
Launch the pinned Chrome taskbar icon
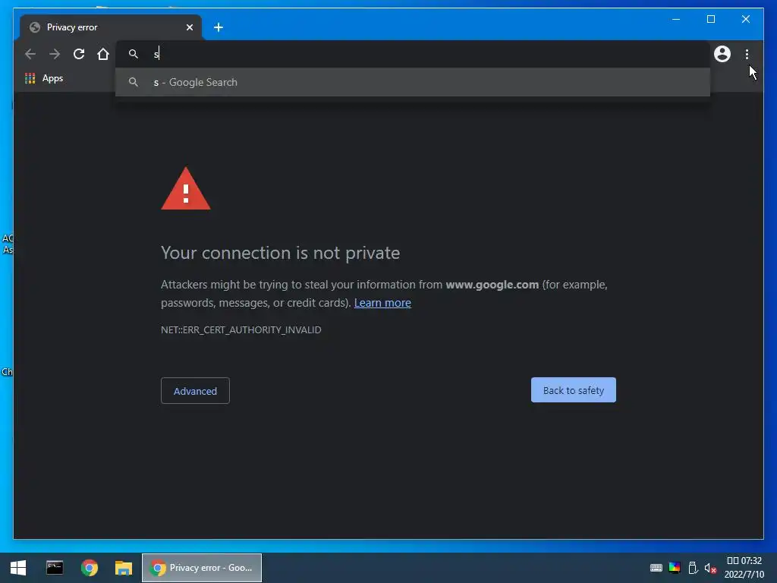90,568
